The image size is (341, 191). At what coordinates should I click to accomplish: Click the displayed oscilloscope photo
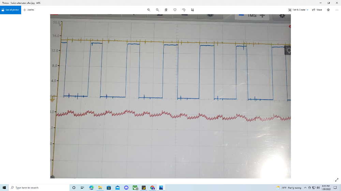[x=170, y=96]
